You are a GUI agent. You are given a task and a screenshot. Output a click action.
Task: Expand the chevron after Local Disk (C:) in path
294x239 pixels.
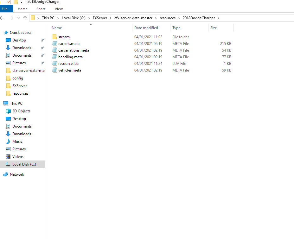tap(89, 18)
